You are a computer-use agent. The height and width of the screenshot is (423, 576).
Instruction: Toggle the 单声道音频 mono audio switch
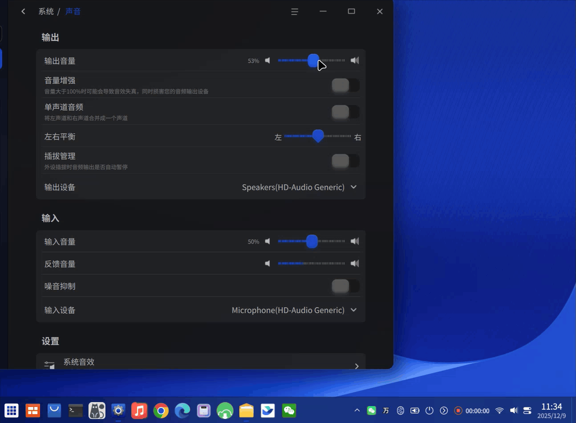click(346, 112)
